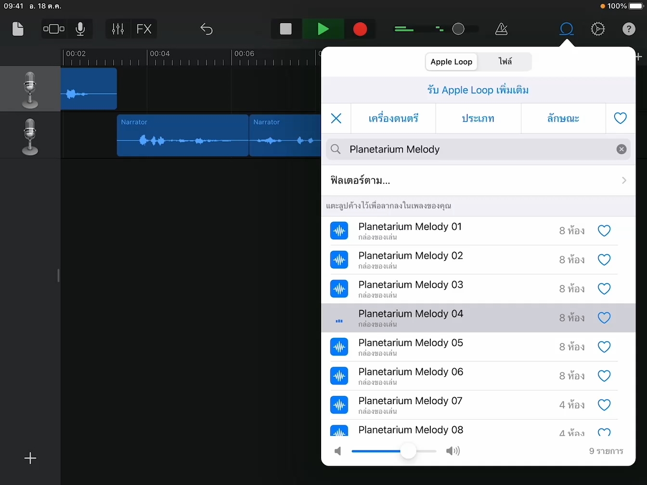Viewport: 647px width, 485px height.
Task: Preview Planetarium Melody 01 loop icon
Action: click(x=339, y=231)
